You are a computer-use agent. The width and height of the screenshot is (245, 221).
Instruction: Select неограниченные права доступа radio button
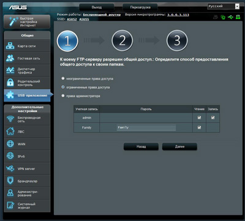click(63, 78)
